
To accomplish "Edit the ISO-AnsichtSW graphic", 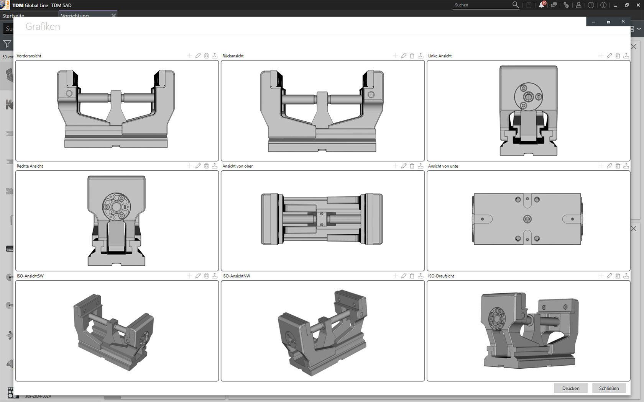I will click(x=198, y=276).
